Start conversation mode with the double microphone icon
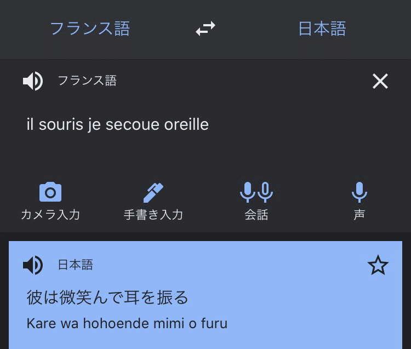The width and height of the screenshot is (411, 349). pyautogui.click(x=256, y=192)
